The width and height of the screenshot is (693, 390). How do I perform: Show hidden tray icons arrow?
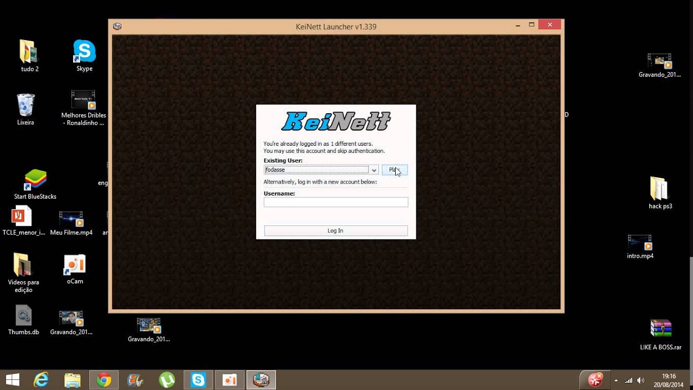click(616, 380)
